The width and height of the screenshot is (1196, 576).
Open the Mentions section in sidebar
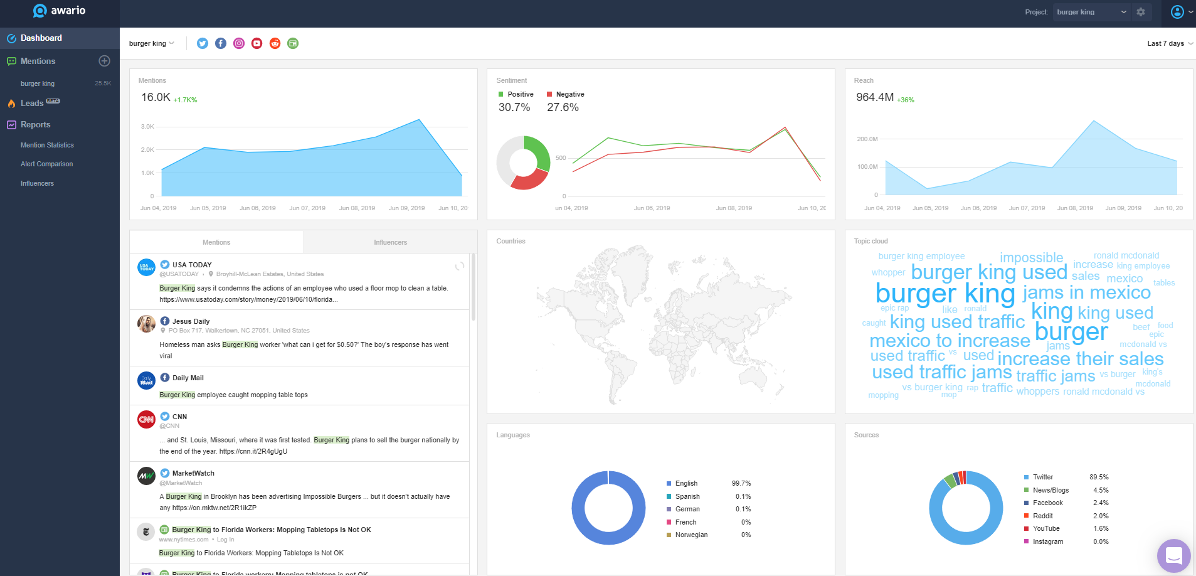point(38,61)
